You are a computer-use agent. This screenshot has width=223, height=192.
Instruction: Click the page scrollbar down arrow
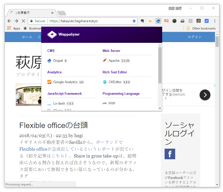point(217,185)
